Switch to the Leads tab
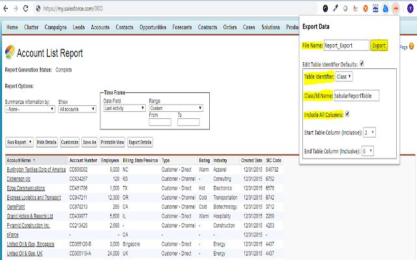The image size is (417, 260). point(79,27)
